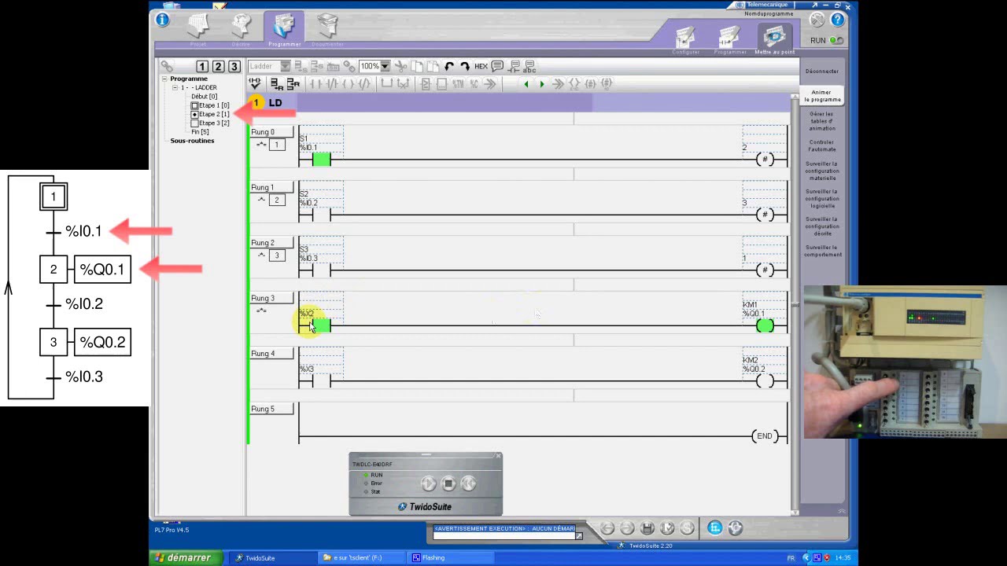
Task: Click the cut scissors icon
Action: (401, 67)
